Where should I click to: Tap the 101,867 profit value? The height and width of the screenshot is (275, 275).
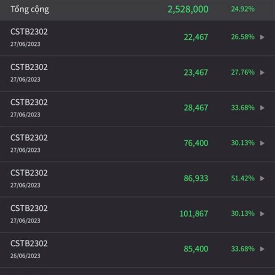(194, 214)
